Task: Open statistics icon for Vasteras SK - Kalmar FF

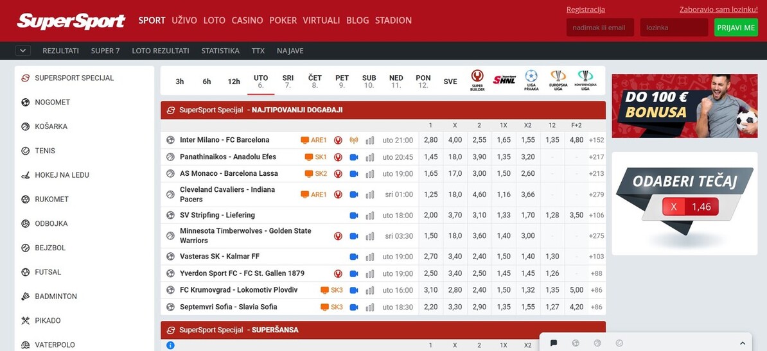Action: coord(370,257)
